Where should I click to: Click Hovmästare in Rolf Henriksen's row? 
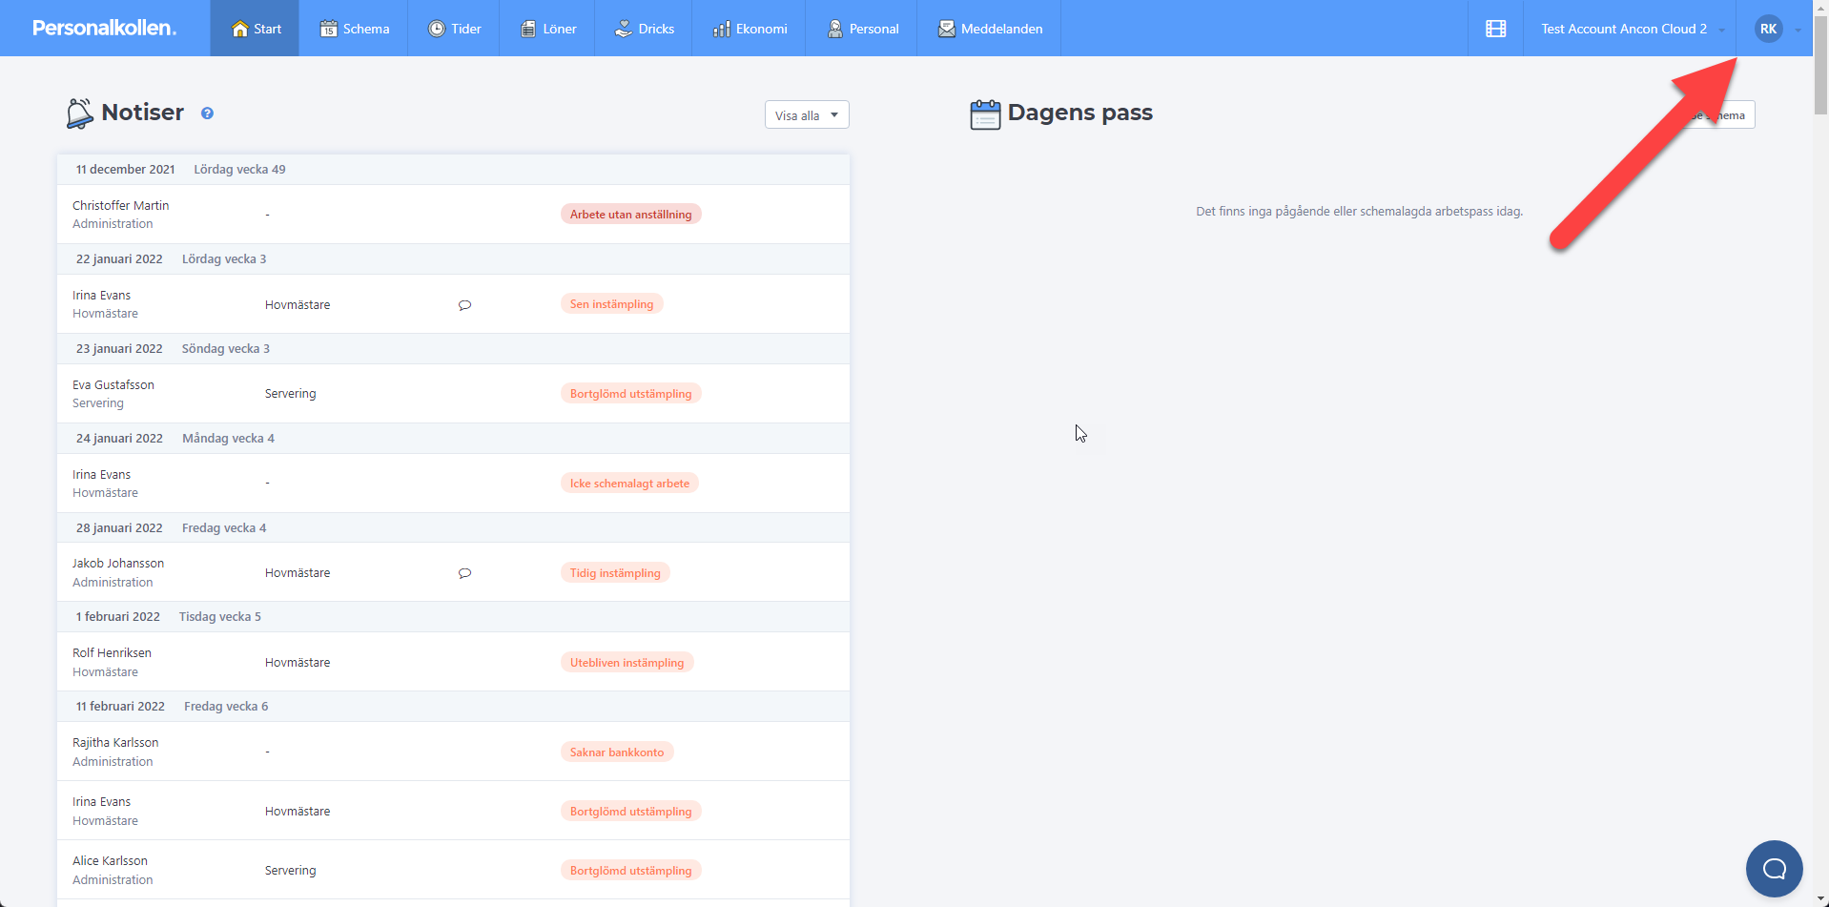[x=298, y=662]
